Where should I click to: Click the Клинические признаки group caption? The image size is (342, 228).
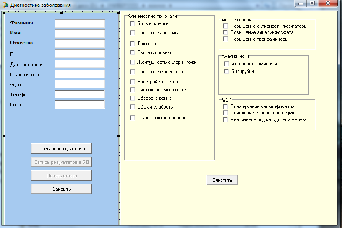[152, 16]
